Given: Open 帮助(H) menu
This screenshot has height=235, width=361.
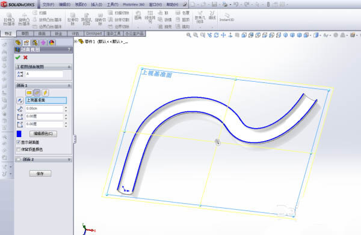Looking at the screenshot, I should pos(172,4).
